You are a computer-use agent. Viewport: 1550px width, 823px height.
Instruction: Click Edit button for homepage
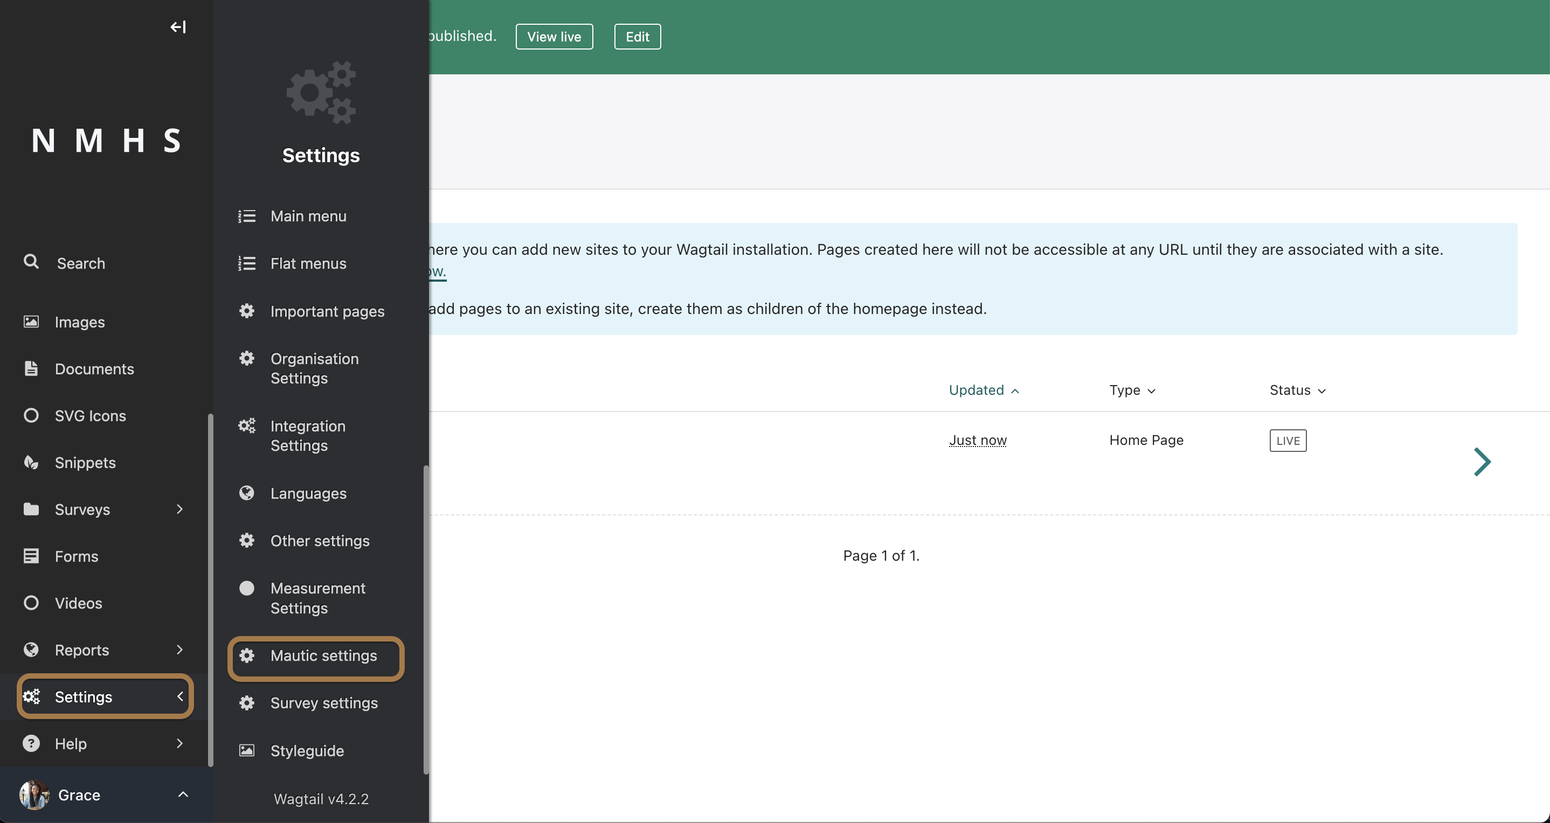click(638, 36)
